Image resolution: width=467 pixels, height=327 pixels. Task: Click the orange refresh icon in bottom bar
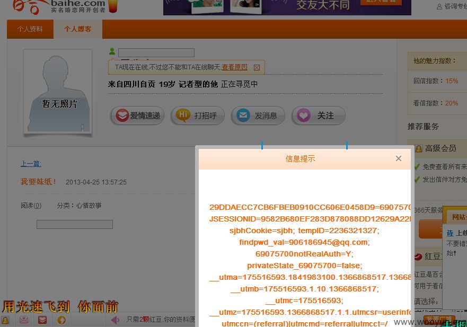[61, 320]
